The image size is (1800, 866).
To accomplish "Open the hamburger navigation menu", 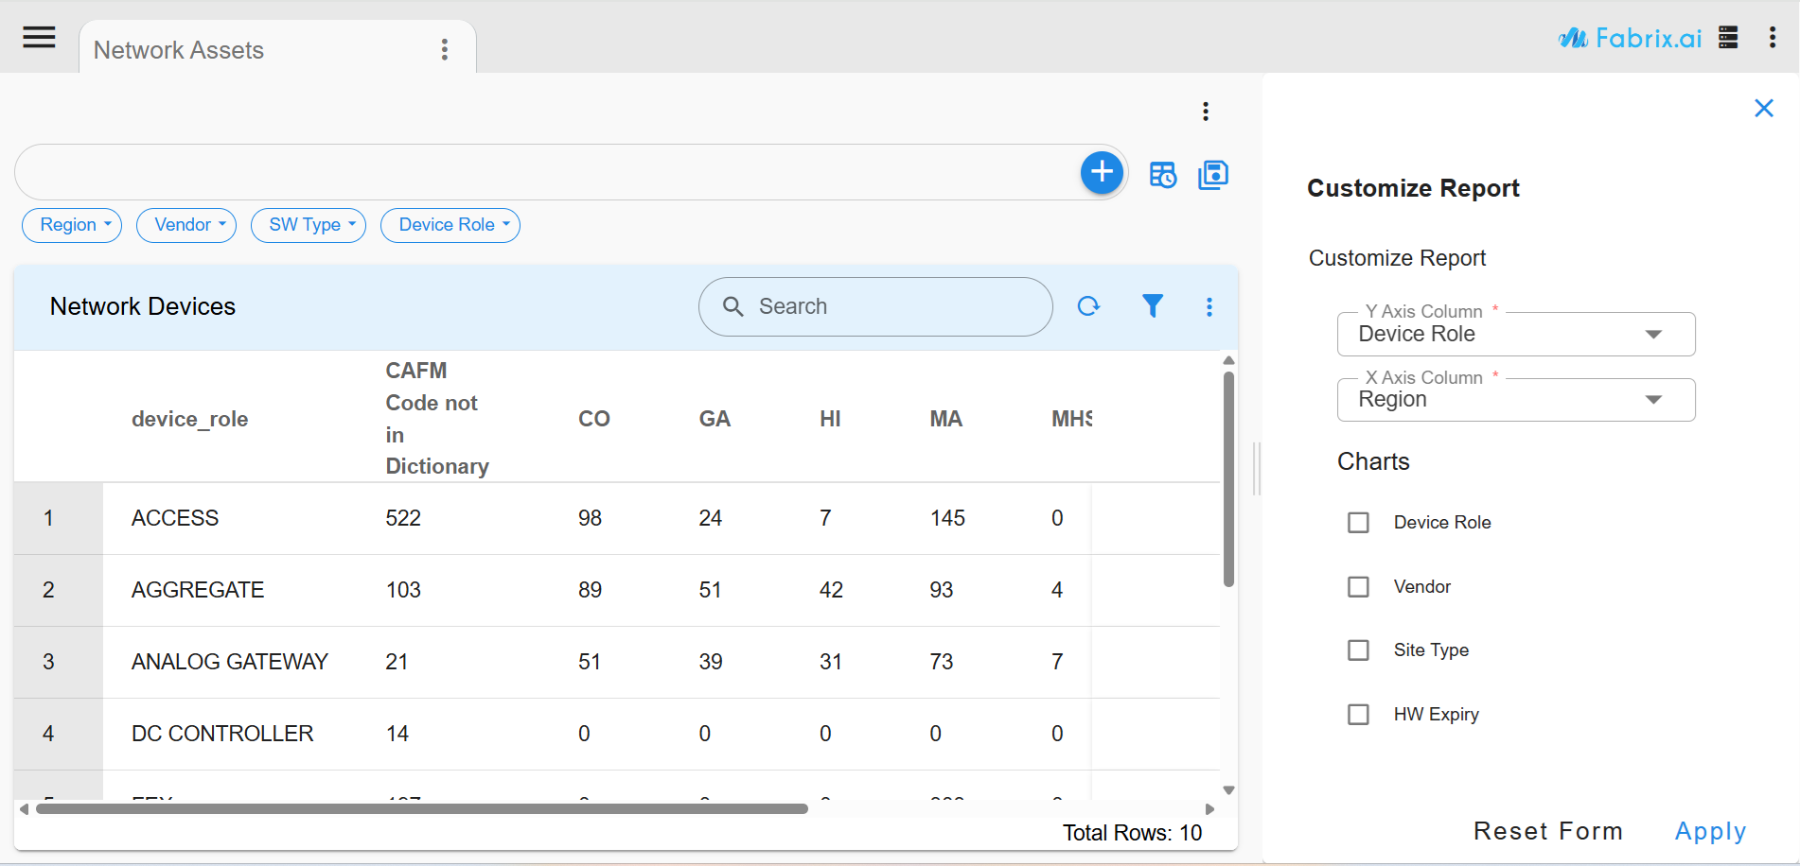I will (39, 37).
